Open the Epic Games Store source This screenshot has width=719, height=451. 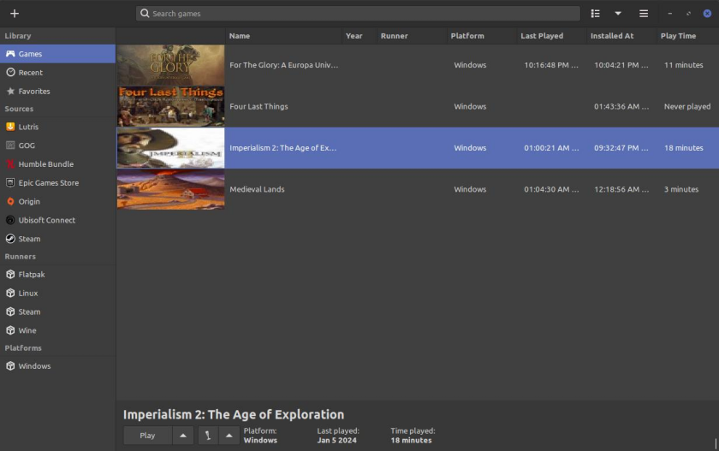[58, 183]
